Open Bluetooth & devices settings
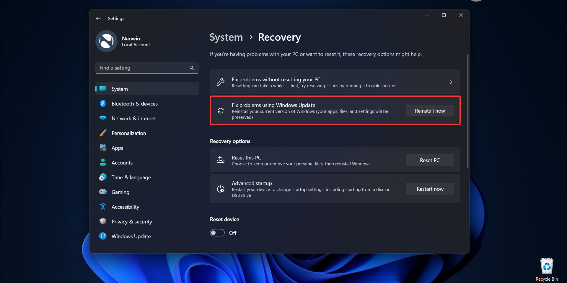 point(134,104)
